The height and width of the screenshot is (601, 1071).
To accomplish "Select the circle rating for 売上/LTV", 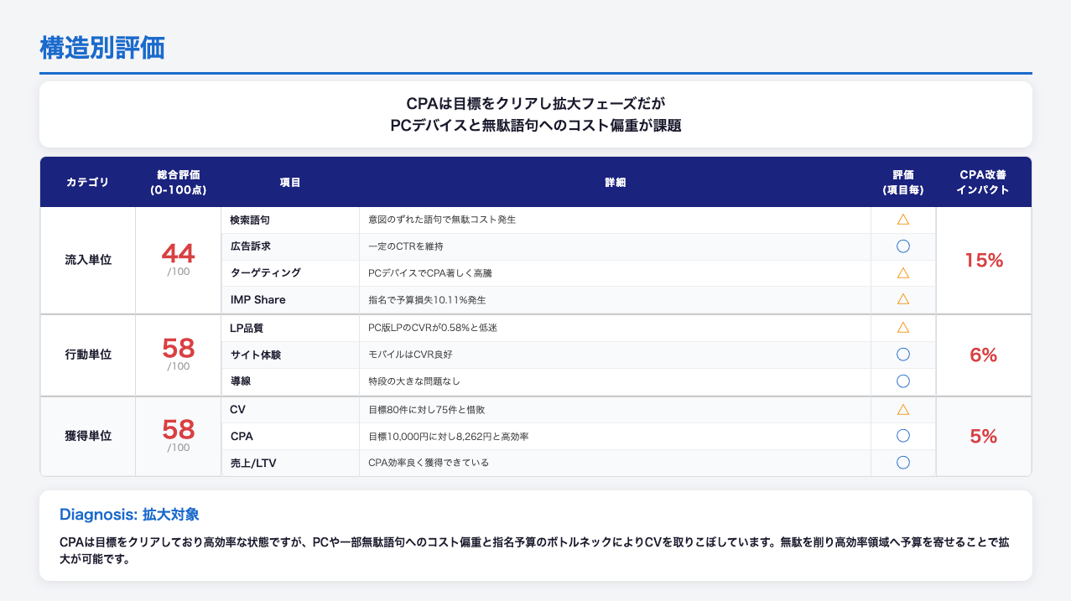I will pyautogui.click(x=903, y=462).
